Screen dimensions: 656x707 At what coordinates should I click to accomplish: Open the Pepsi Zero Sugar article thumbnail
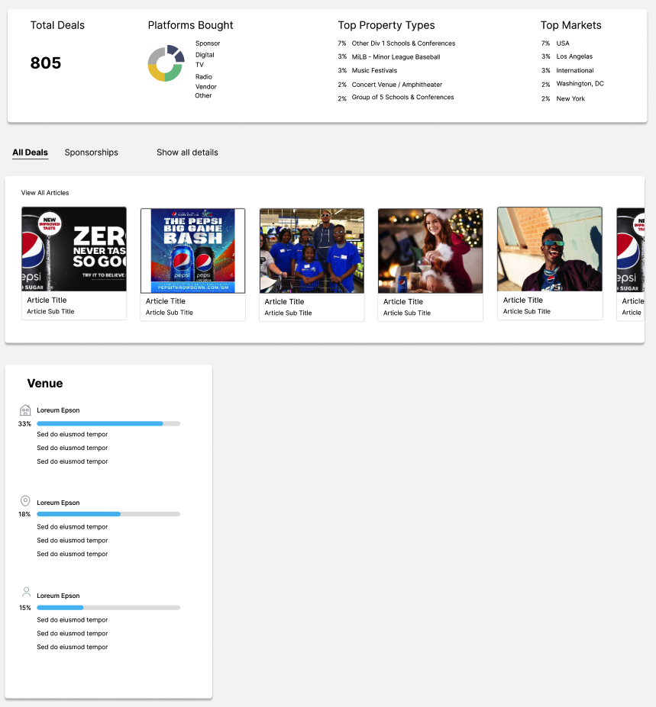tap(74, 249)
